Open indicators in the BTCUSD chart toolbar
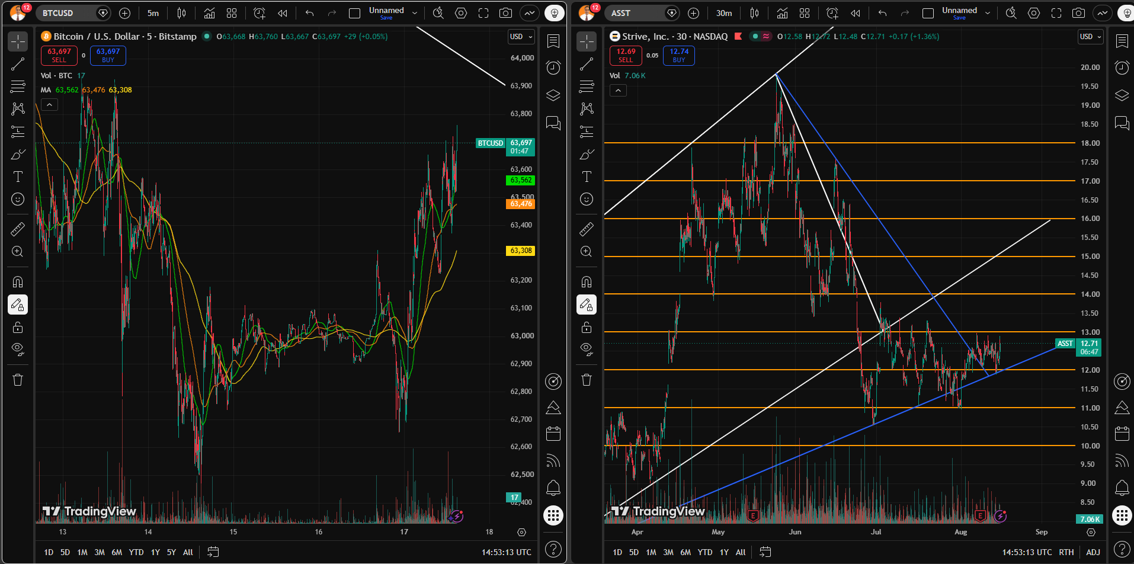 pos(209,13)
